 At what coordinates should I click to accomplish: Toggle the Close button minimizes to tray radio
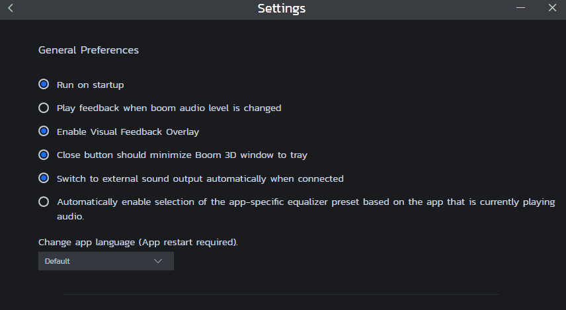pyautogui.click(x=44, y=155)
